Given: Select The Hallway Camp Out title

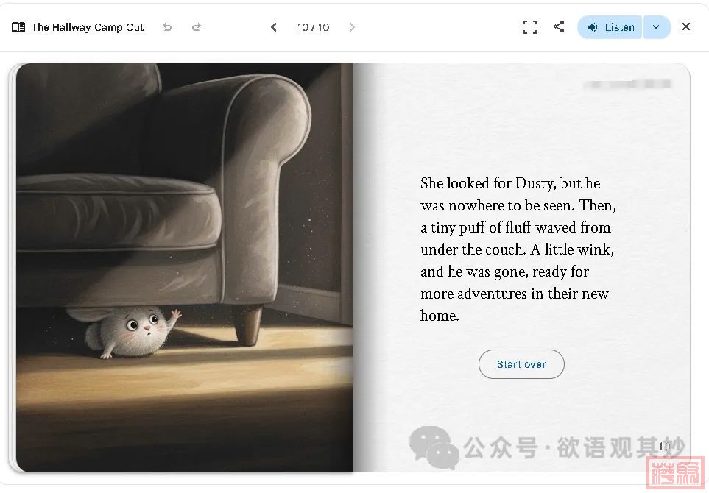Looking at the screenshot, I should [x=88, y=27].
